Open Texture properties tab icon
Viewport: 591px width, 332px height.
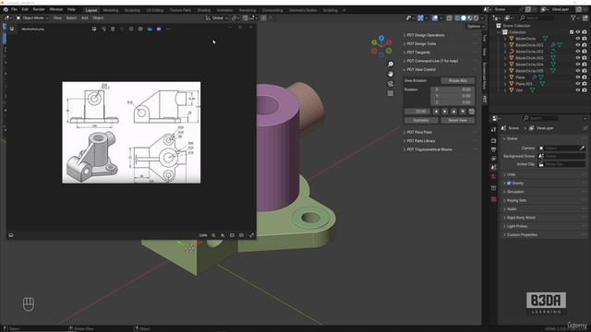[494, 199]
